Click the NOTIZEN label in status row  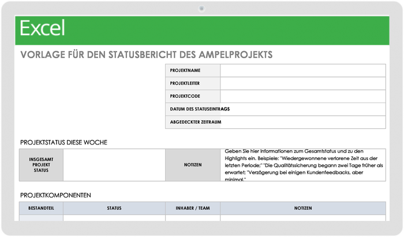coord(193,165)
